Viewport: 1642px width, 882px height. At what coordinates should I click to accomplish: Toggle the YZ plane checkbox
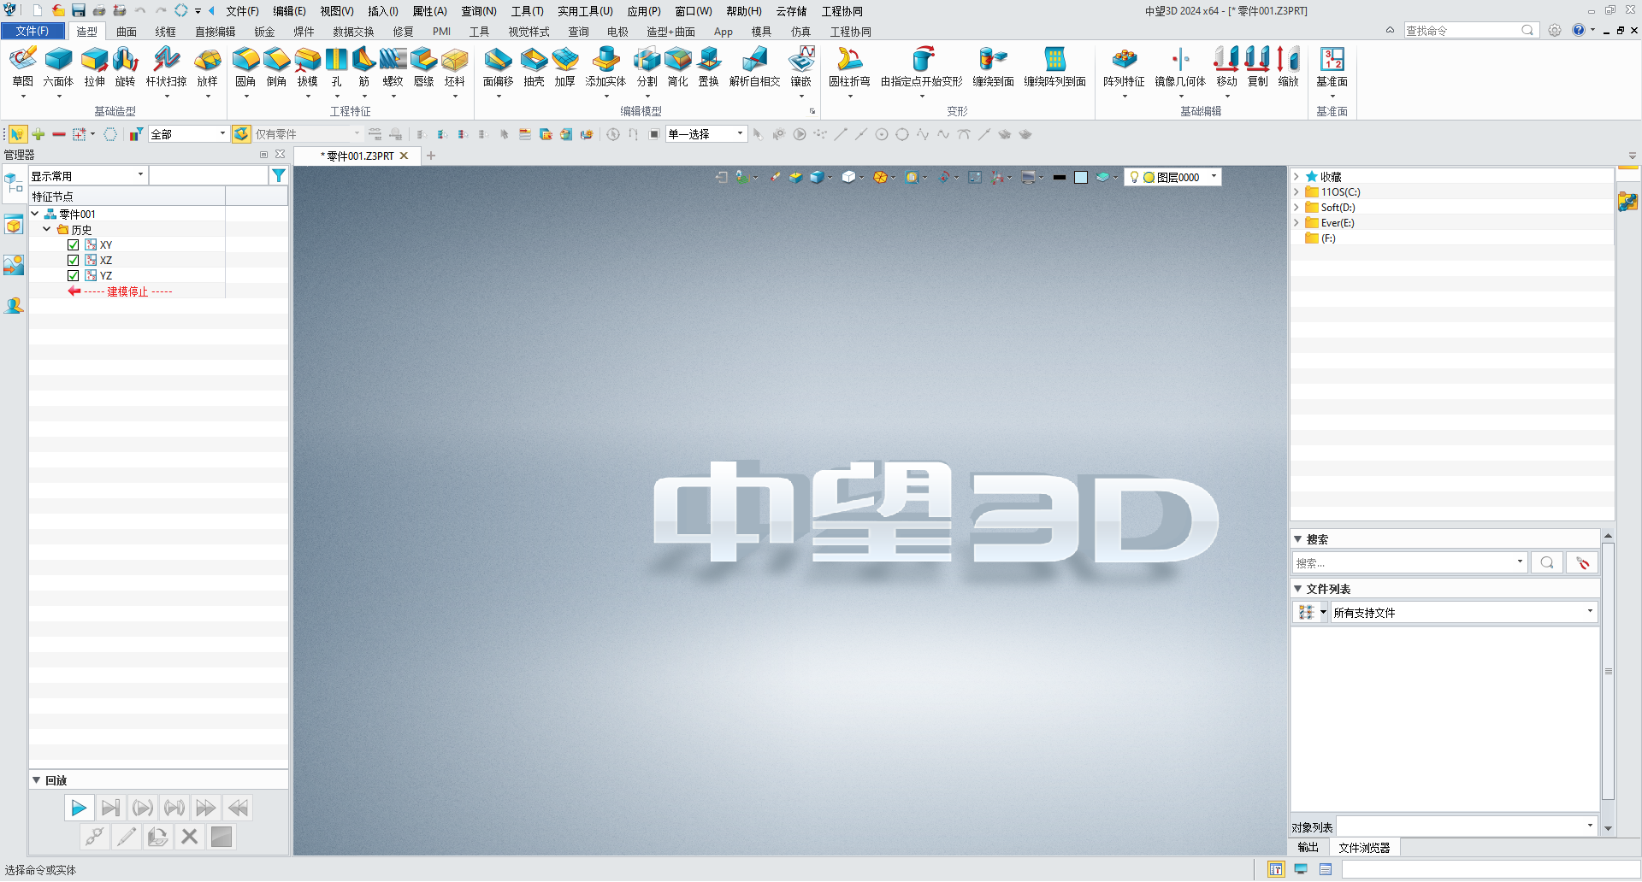pyautogui.click(x=74, y=276)
